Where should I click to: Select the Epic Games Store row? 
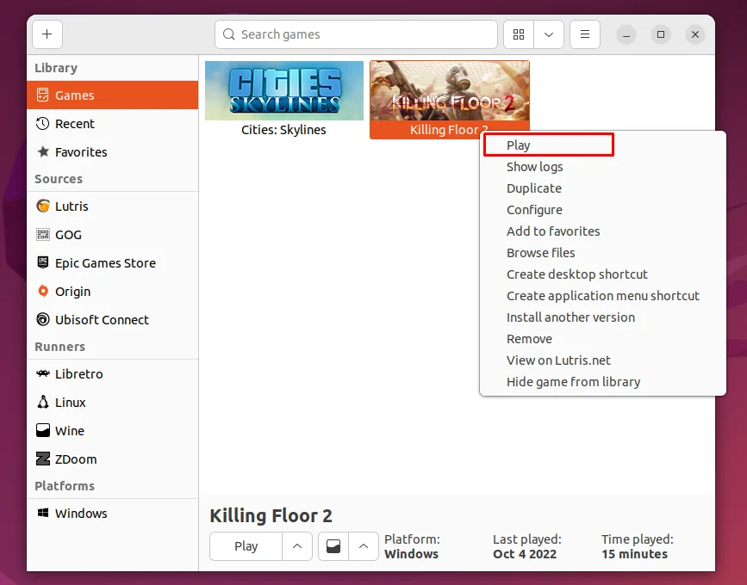coord(112,262)
